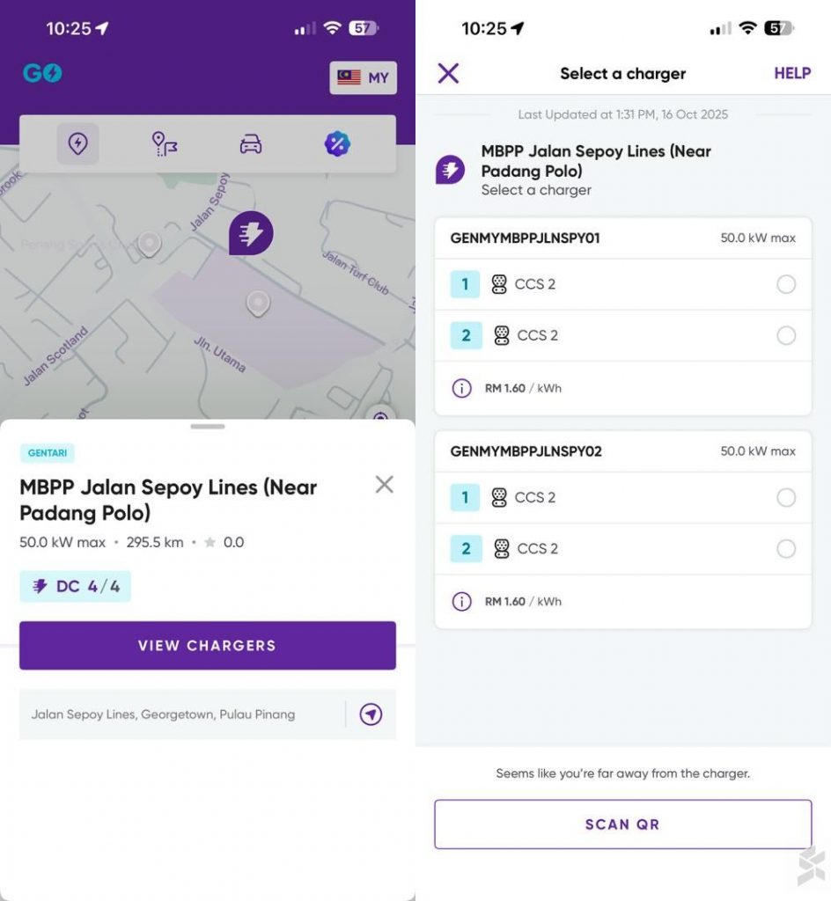This screenshot has width=831, height=901.
Task: Show price info for GENMYMBPPJLNSPY01
Action: coord(461,388)
